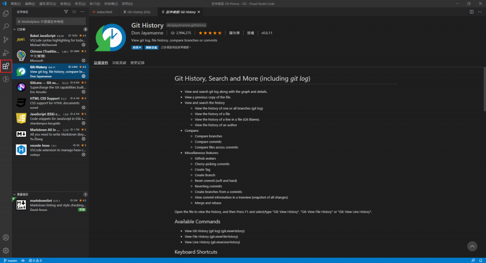Open the Manage gear in activity bar
486x263 pixels.
(x=6, y=250)
